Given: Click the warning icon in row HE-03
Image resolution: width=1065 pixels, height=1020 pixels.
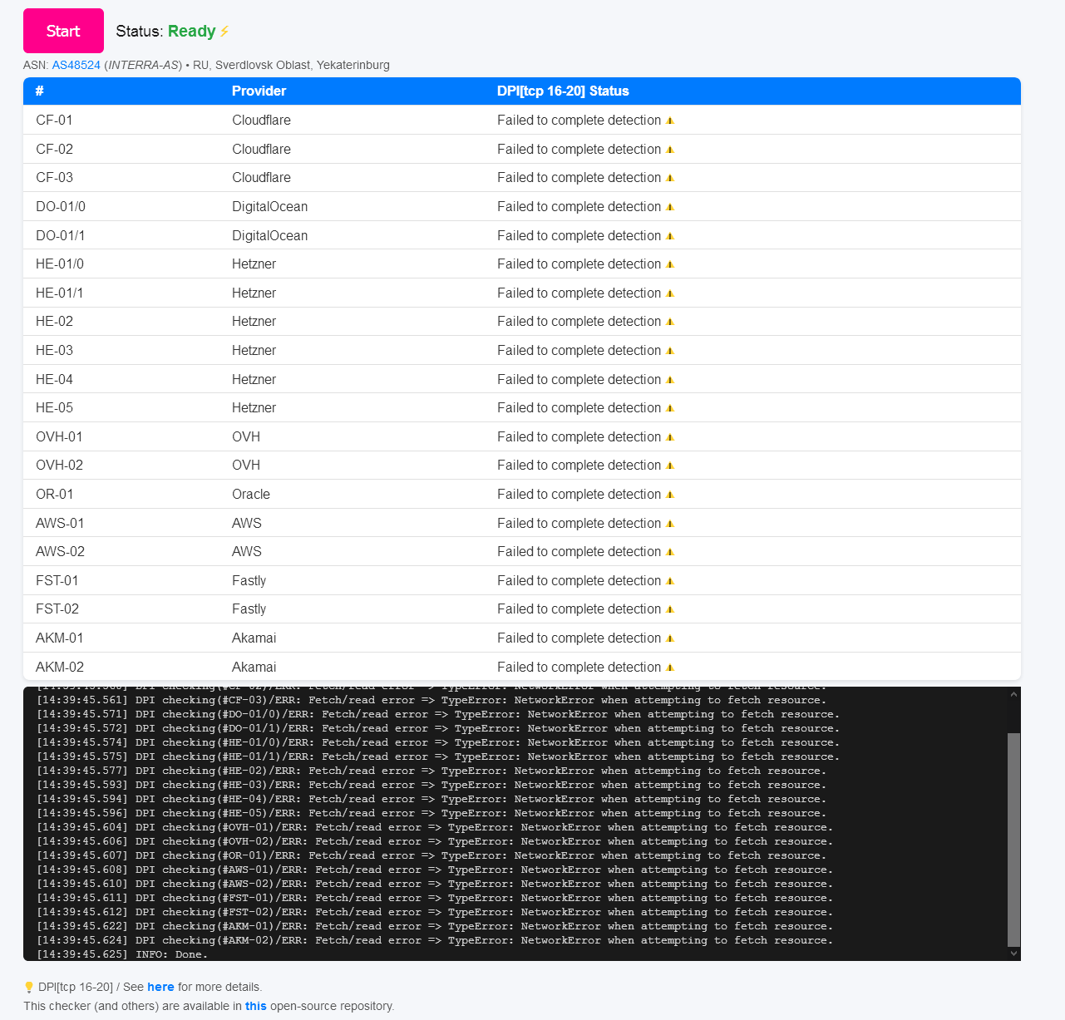Looking at the screenshot, I should (x=670, y=351).
